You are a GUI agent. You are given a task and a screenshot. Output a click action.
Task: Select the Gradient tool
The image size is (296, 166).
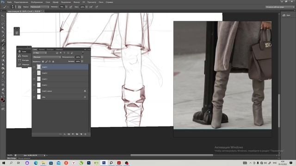click(x=3, y=60)
